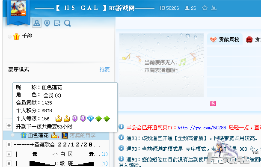The height and width of the screenshot is (167, 261).
Task: Click the info icon before 当前频道的模式 notice
Action: (x=122, y=148)
